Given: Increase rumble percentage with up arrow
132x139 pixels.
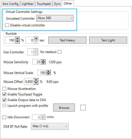Looking at the screenshot, I should tap(18, 38).
